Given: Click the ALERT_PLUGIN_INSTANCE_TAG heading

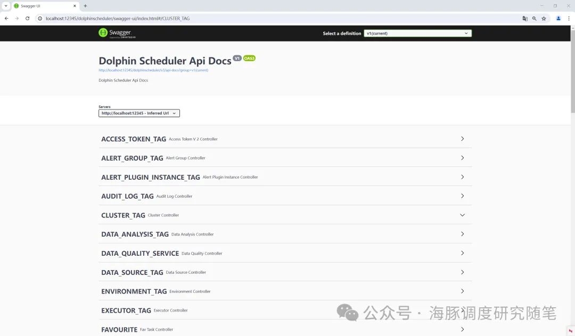Looking at the screenshot, I should pyautogui.click(x=150, y=177).
